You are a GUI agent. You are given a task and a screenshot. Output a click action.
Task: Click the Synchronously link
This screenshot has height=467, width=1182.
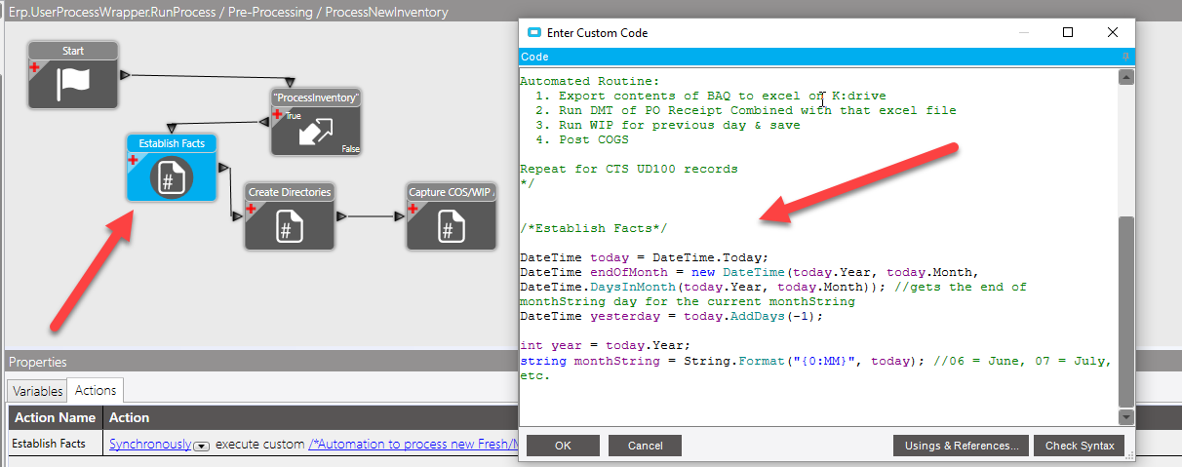click(x=150, y=444)
